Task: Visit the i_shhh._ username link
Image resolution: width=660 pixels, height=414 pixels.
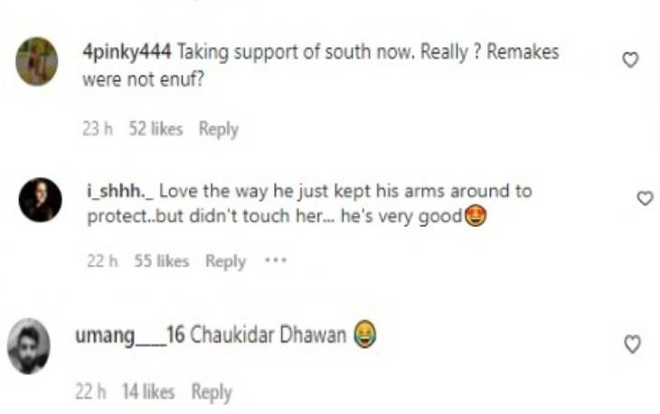Action: 120,191
